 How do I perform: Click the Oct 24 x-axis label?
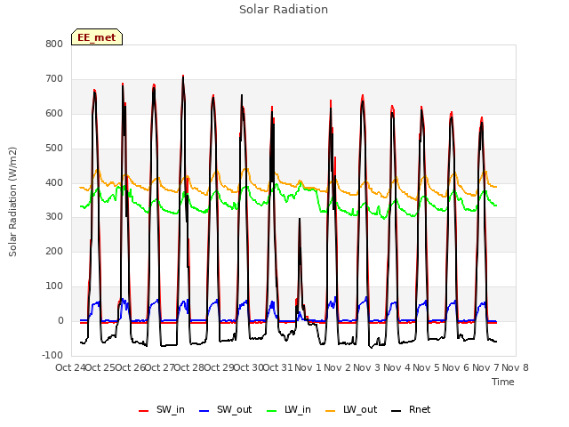70,367
